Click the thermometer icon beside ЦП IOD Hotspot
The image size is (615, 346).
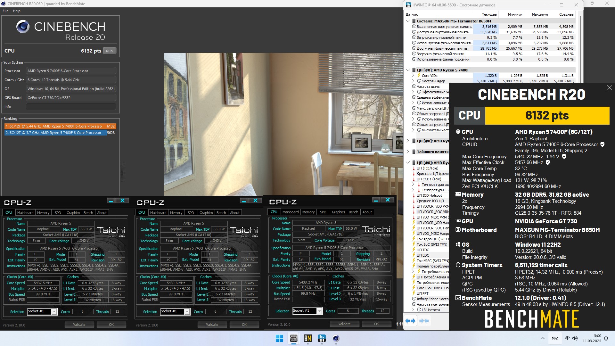coord(414,195)
